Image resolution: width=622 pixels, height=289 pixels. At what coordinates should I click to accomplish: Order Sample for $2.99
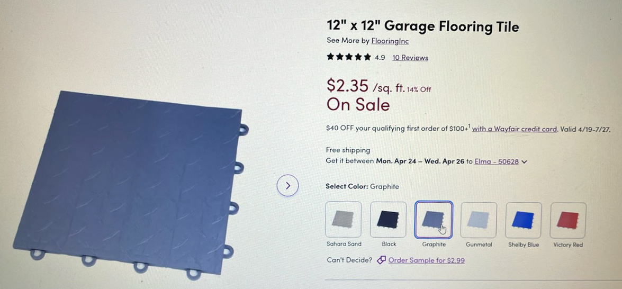pos(427,260)
